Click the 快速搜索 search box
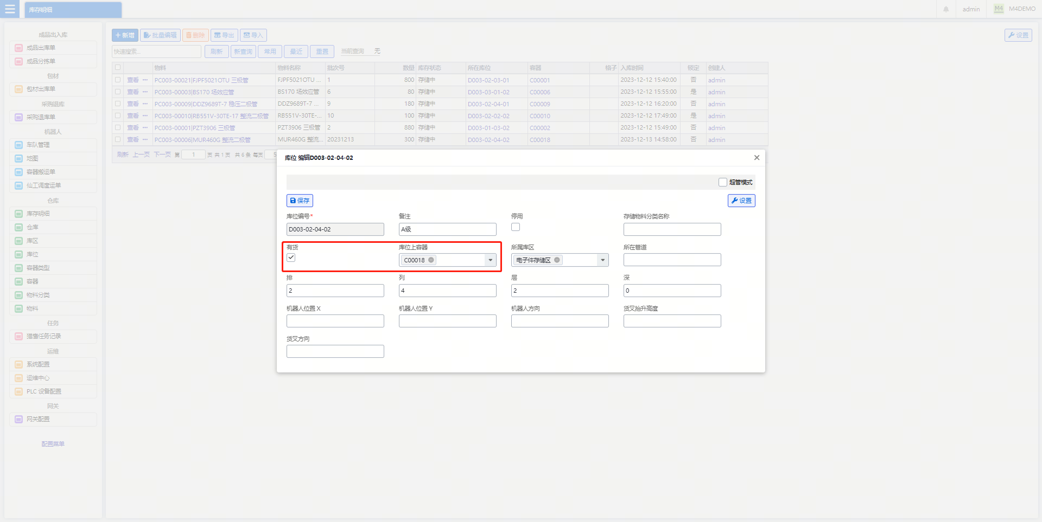Viewport: 1042px width, 522px height. (157, 51)
